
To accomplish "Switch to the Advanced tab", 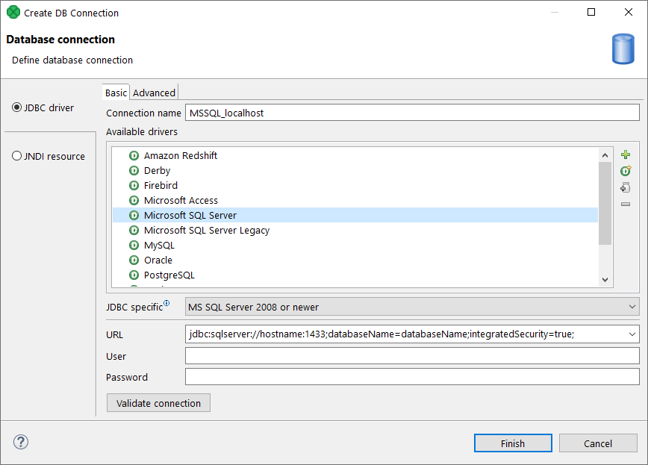I will [x=153, y=92].
